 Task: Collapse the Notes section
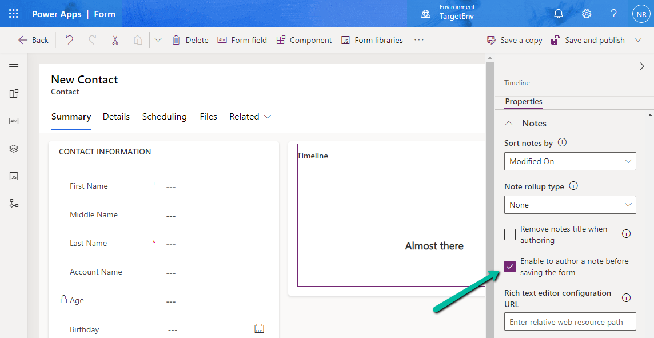click(x=508, y=124)
